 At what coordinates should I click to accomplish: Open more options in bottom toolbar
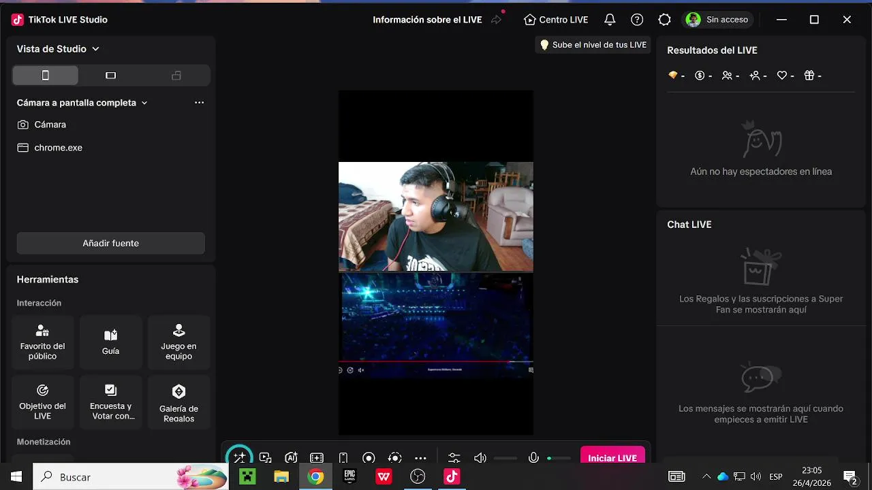420,458
